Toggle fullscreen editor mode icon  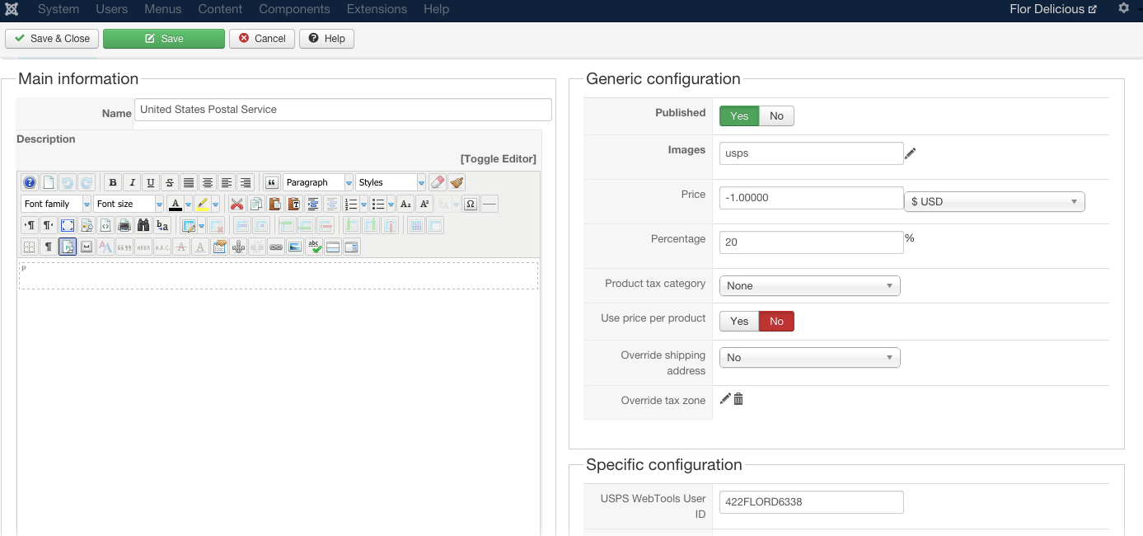pos(68,225)
